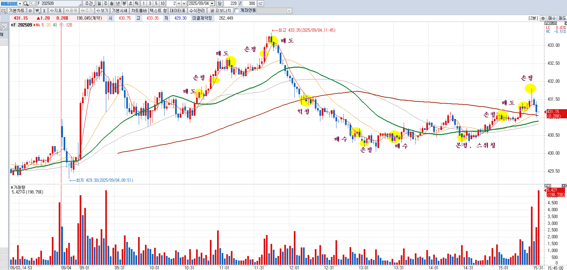Click the L box in the volume panel
The height and width of the screenshot is (270, 567).
pyautogui.click(x=546, y=186)
